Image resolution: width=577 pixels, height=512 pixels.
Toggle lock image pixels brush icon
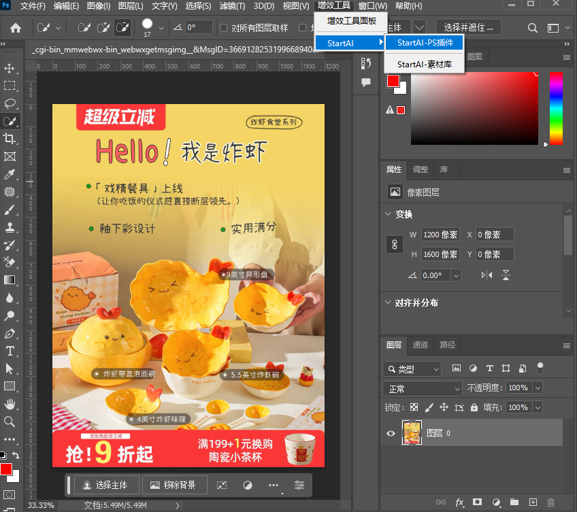pos(429,407)
